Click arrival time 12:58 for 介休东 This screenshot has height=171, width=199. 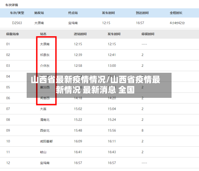pyautogui.click(x=78, y=66)
